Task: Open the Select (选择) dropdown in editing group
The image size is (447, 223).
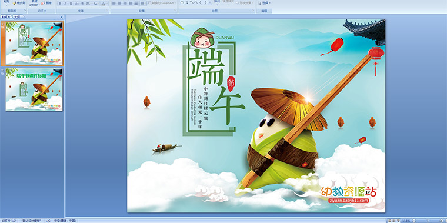Action: click(265, 3)
